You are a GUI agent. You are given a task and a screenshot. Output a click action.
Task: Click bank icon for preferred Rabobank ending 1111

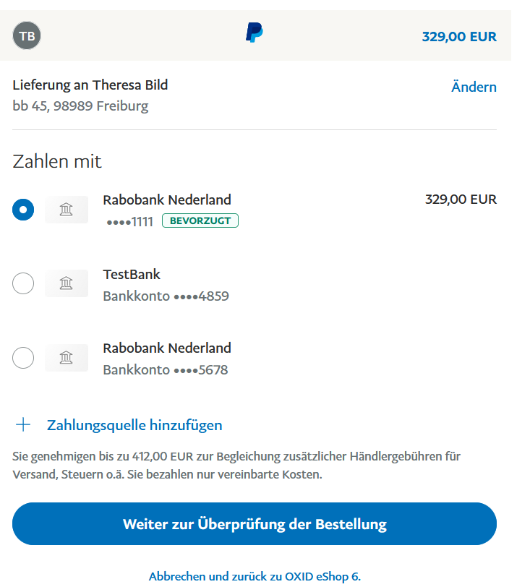click(67, 210)
